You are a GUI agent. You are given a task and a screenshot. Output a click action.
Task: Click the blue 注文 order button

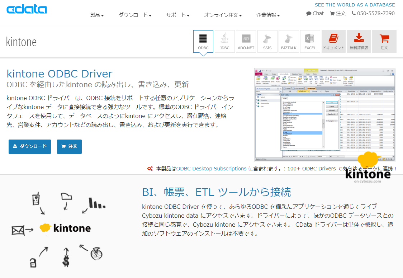pyautogui.click(x=69, y=146)
